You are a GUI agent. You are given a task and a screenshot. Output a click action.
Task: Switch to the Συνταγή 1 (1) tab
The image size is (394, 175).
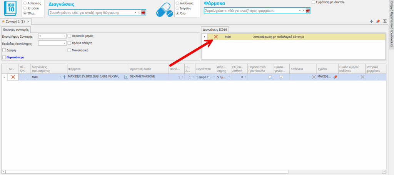click(16, 22)
